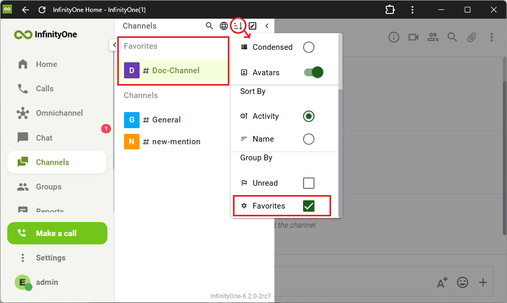Image resolution: width=507 pixels, height=303 pixels.
Task: Click the InfinityOne logo
Action: pos(45,35)
